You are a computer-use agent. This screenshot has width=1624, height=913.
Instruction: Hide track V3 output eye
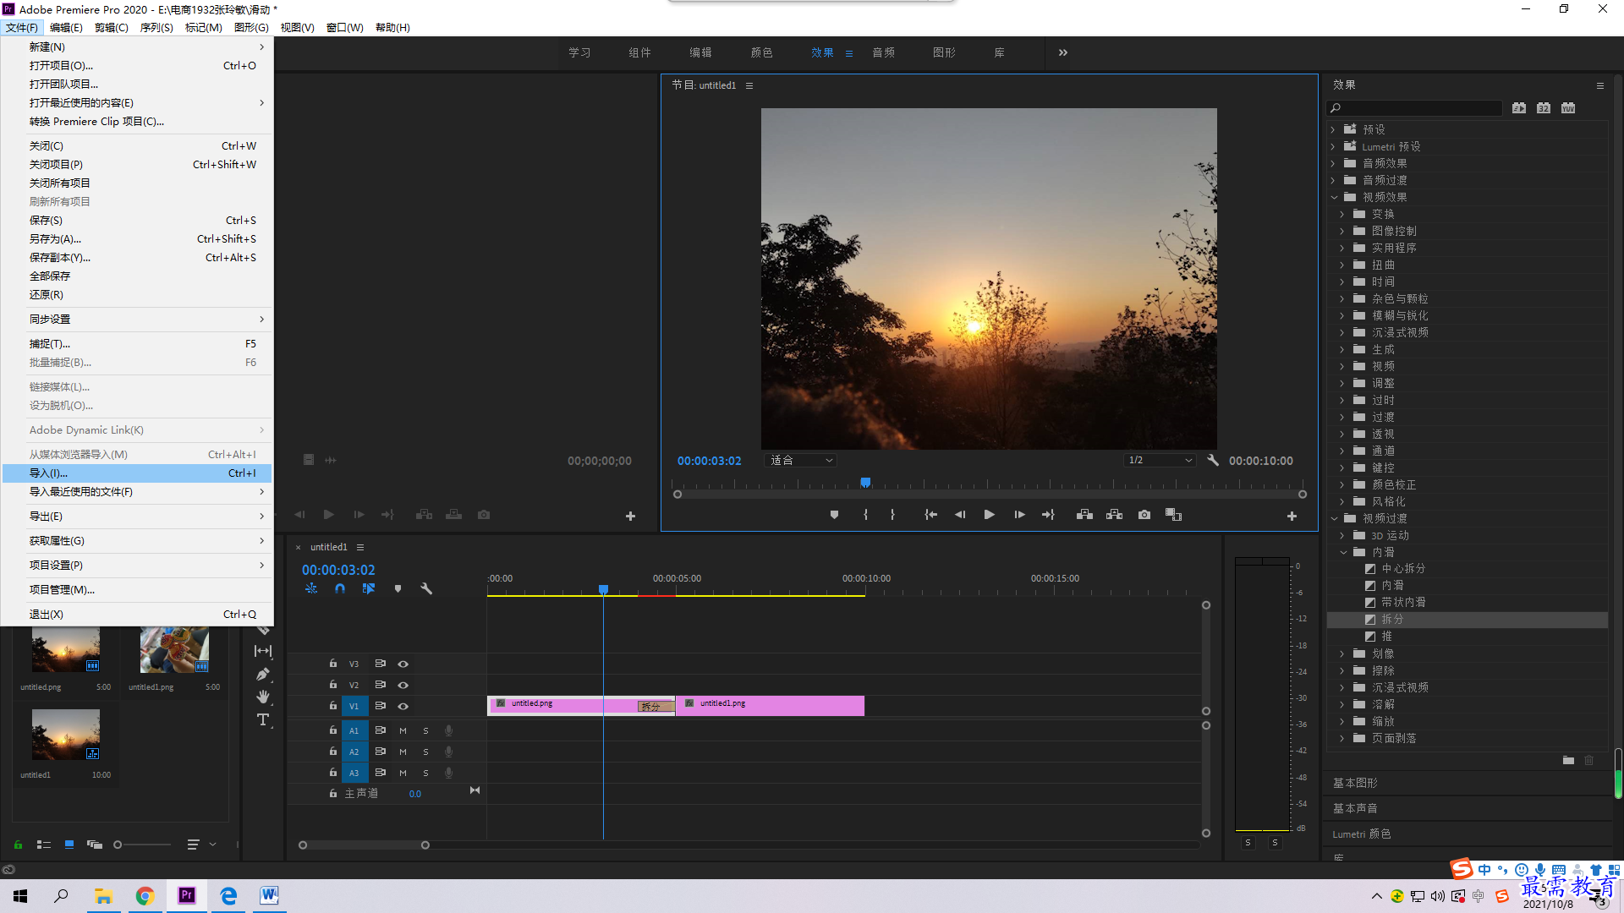tap(403, 664)
